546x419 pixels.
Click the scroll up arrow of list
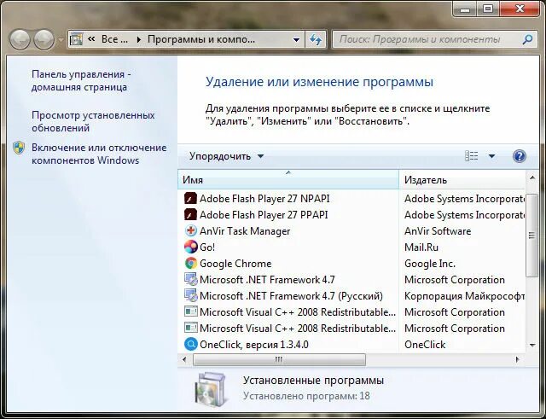(532, 178)
